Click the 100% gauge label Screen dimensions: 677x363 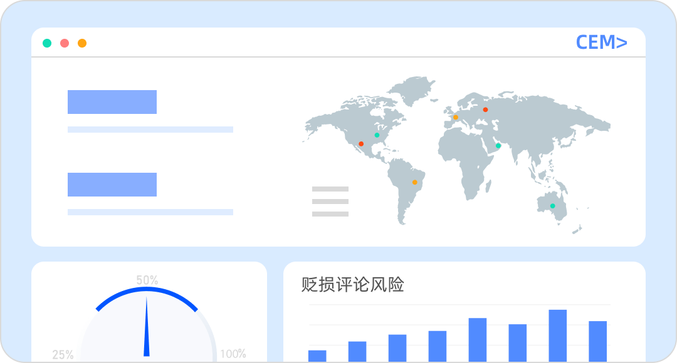point(233,354)
